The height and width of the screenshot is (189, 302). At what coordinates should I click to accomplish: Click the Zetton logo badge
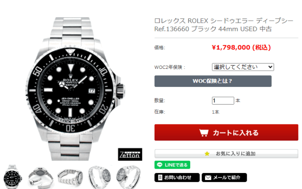pyautogui.click(x=130, y=155)
